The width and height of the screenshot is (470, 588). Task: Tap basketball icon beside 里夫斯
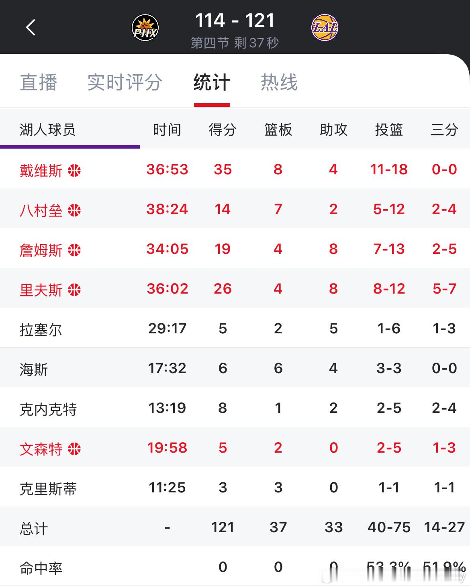coord(74,290)
